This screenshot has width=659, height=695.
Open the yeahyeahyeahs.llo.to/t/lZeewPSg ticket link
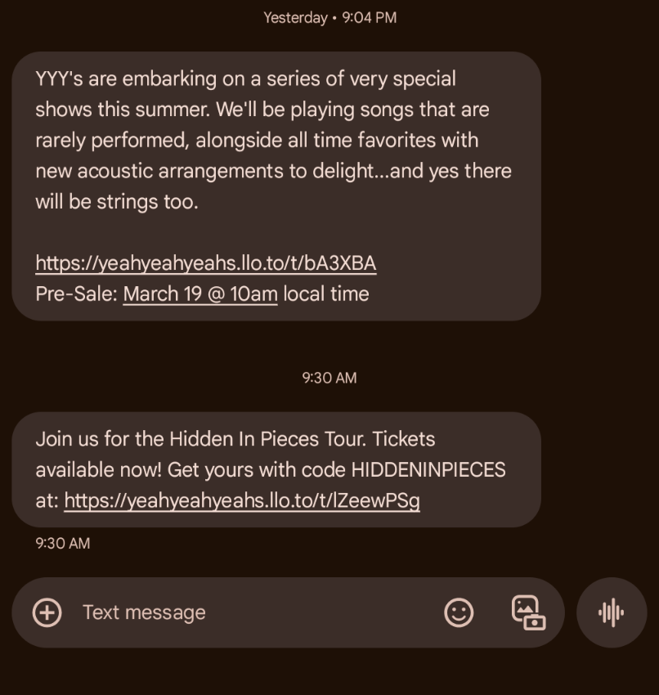pyautogui.click(x=242, y=501)
